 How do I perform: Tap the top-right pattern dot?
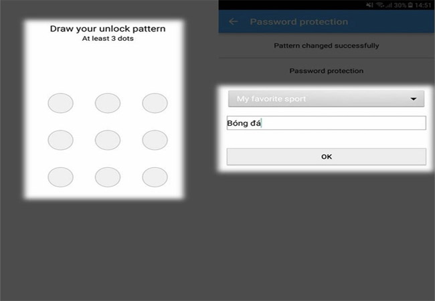click(155, 103)
